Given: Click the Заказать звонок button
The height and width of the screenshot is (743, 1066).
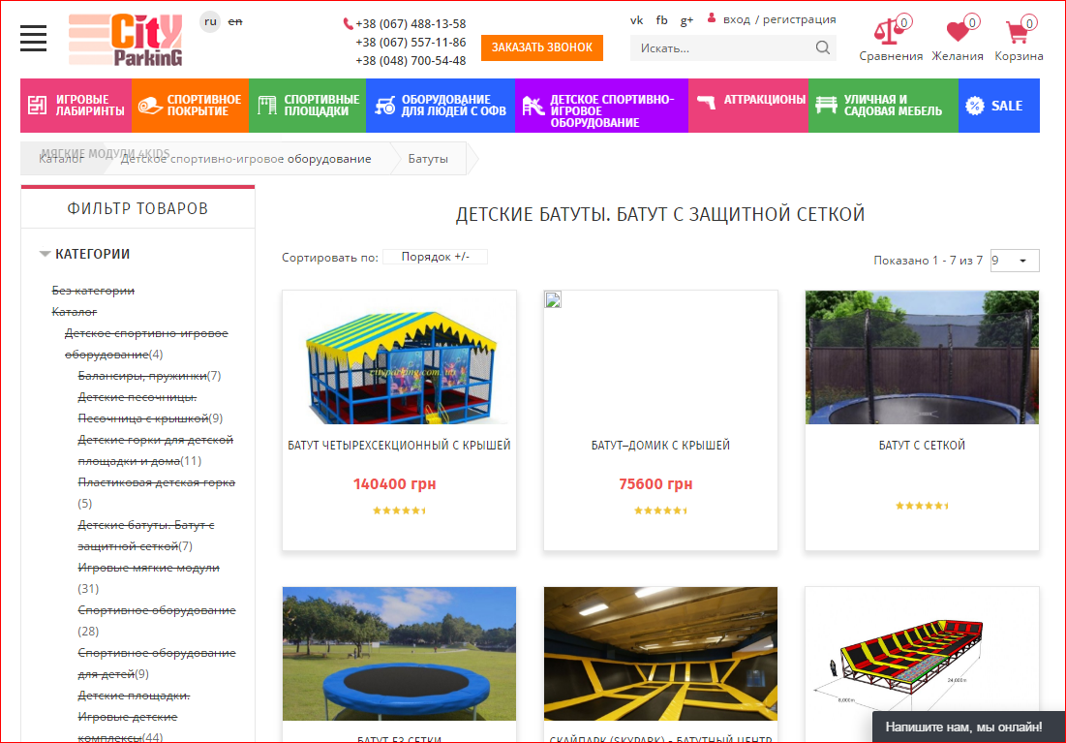Looking at the screenshot, I should tap(542, 47).
